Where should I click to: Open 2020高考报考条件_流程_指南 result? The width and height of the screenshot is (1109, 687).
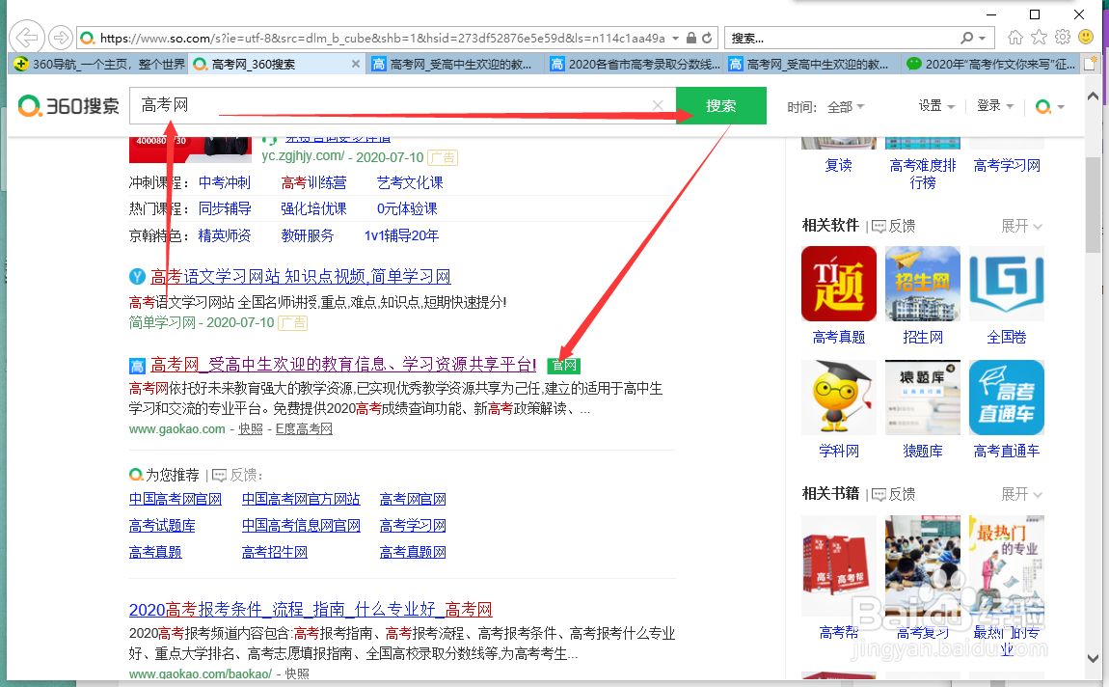pos(311,609)
